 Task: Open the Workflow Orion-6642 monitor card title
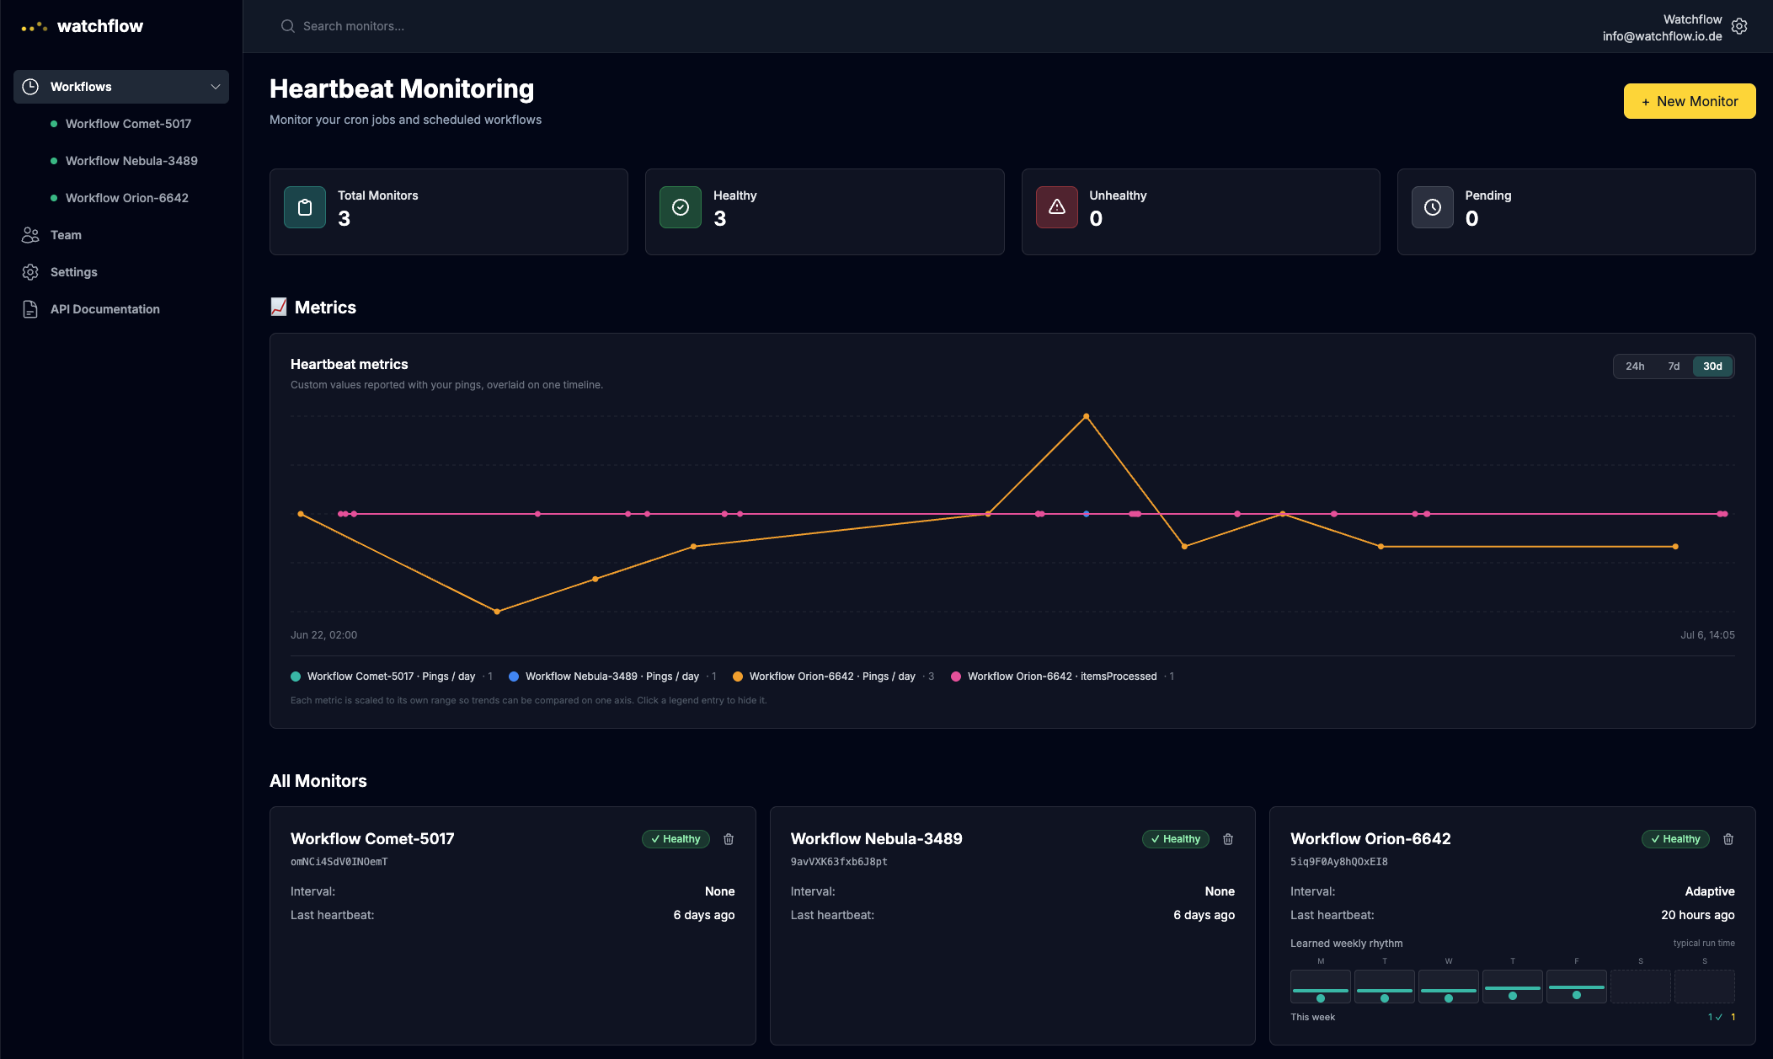point(1370,839)
